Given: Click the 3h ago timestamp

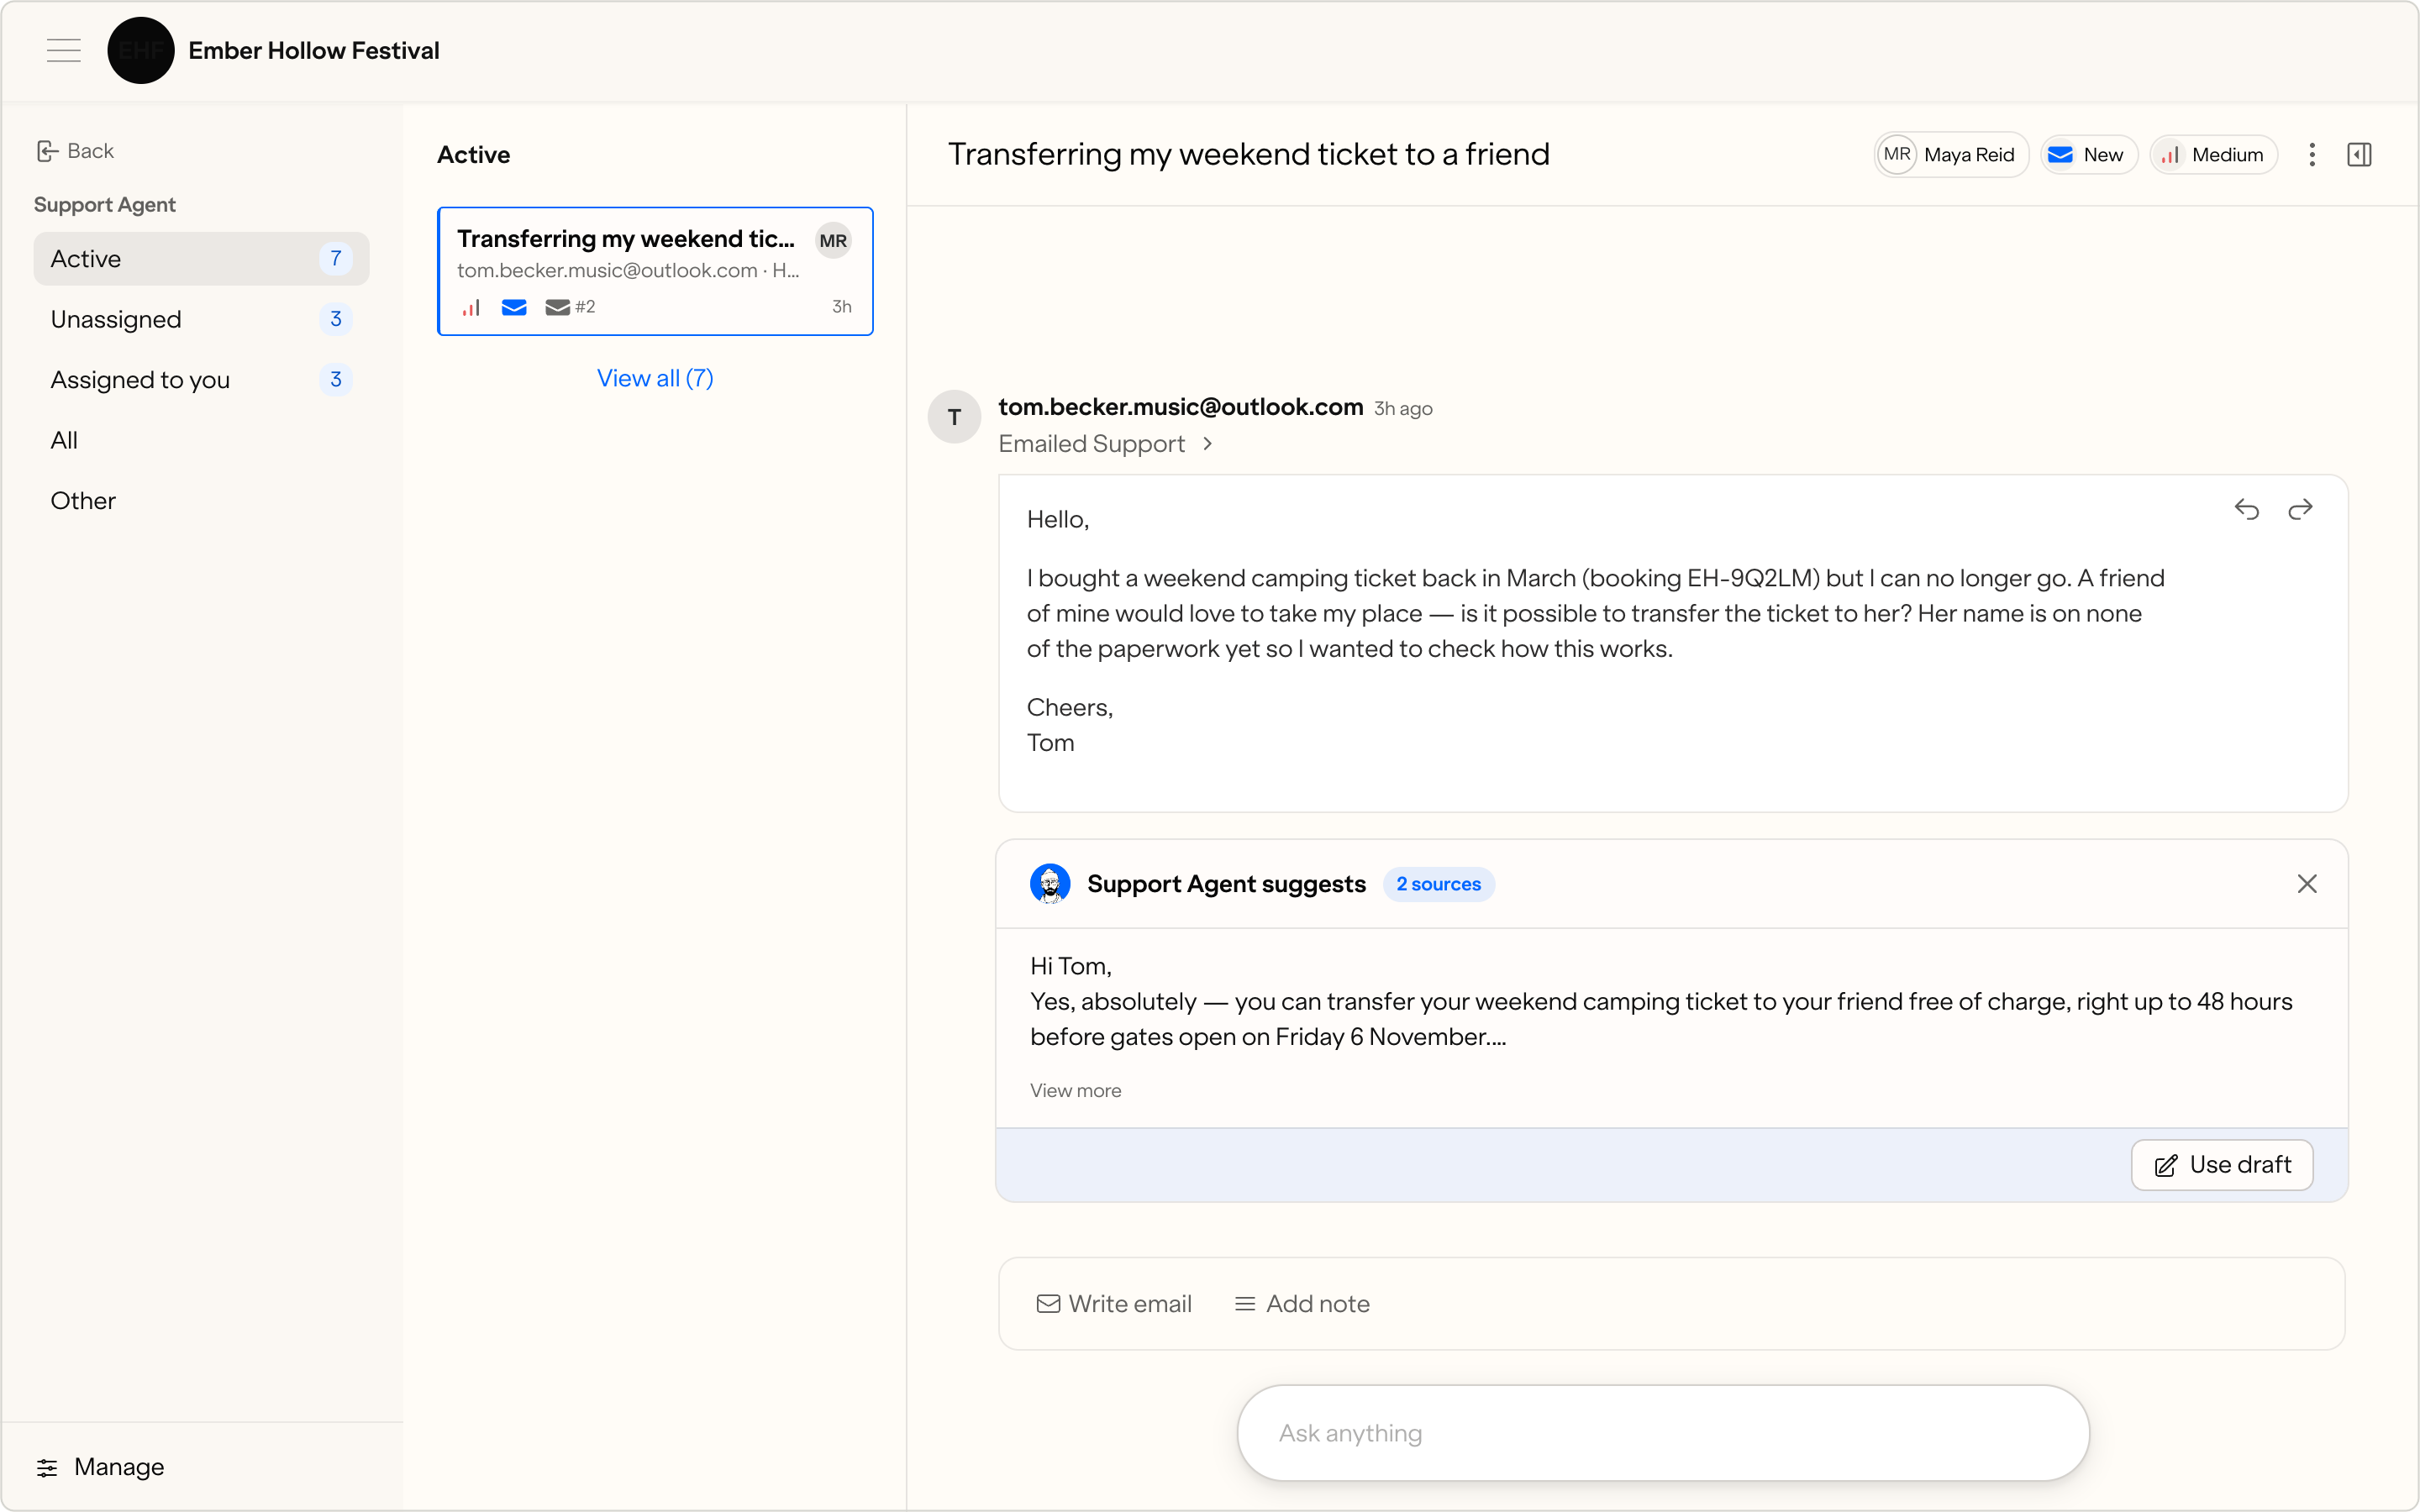Looking at the screenshot, I should pos(1403,409).
